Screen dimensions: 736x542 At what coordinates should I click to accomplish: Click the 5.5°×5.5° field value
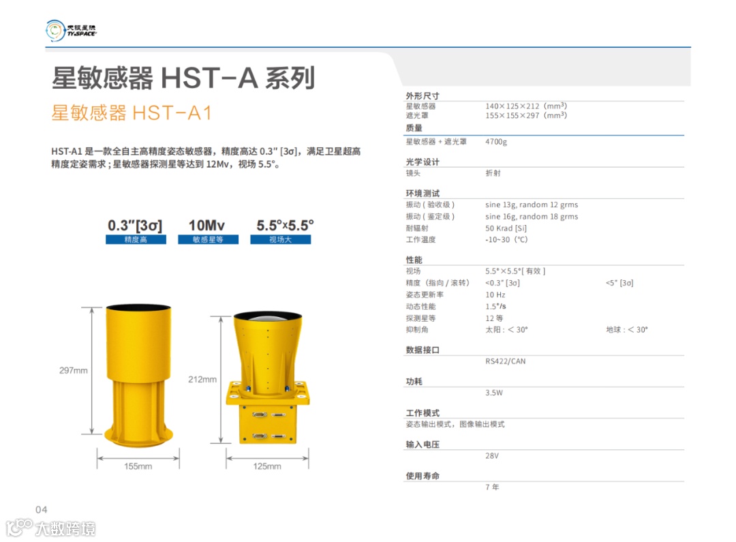(x=285, y=226)
